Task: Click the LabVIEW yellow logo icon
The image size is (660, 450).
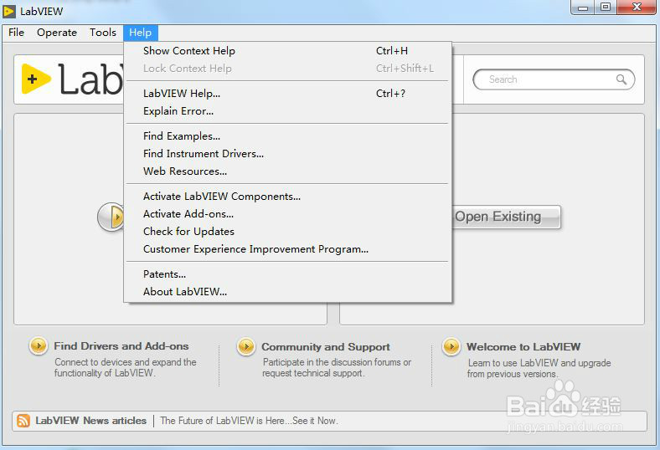Action: click(x=36, y=79)
